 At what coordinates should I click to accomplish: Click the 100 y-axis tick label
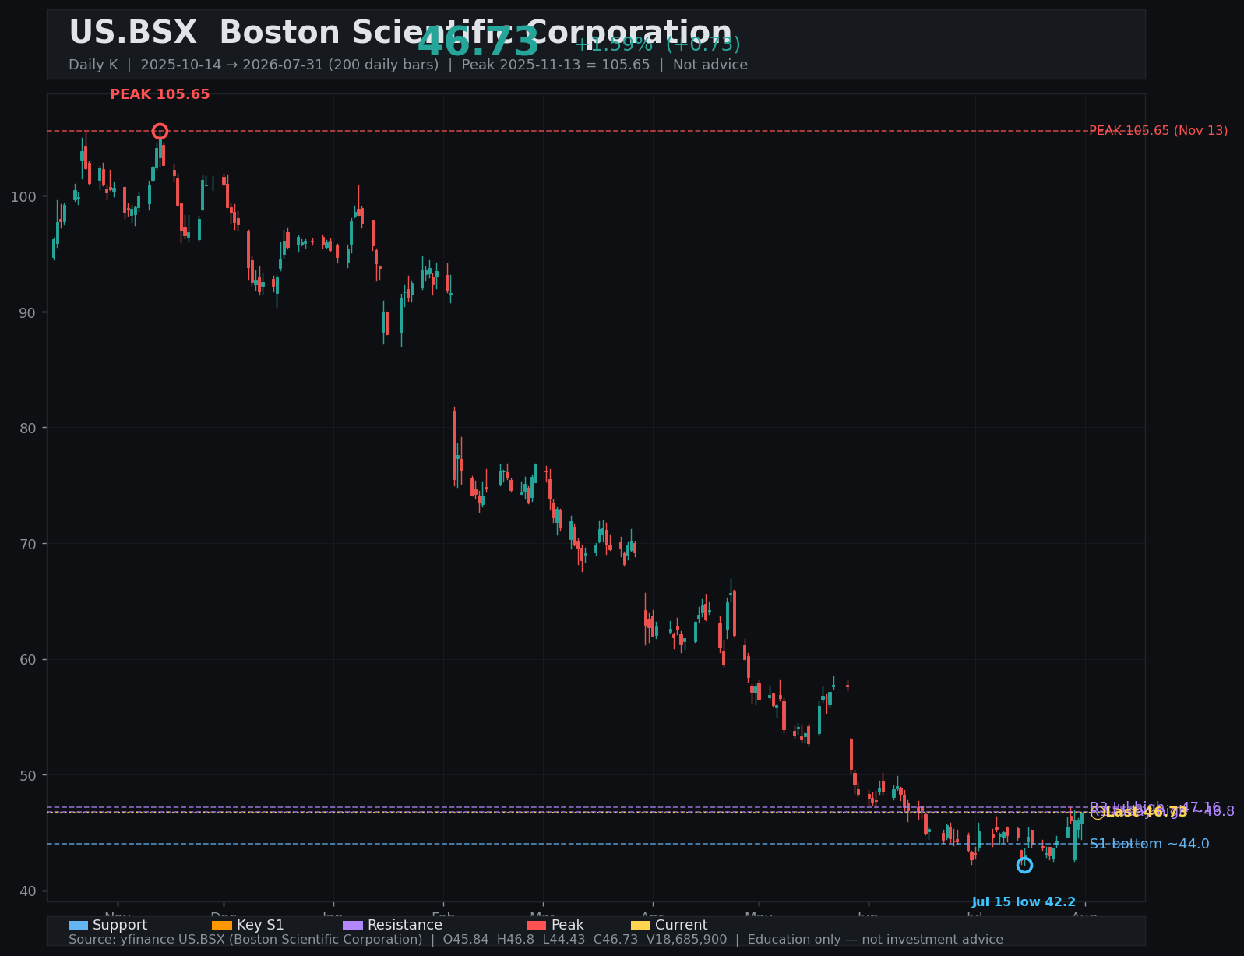pos(23,196)
